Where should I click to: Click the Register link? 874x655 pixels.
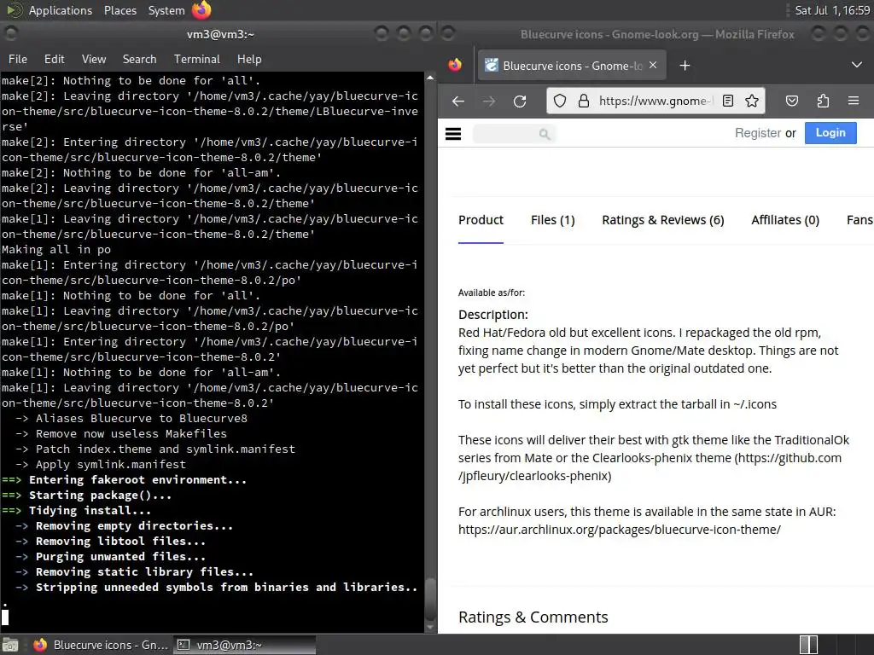[758, 133]
